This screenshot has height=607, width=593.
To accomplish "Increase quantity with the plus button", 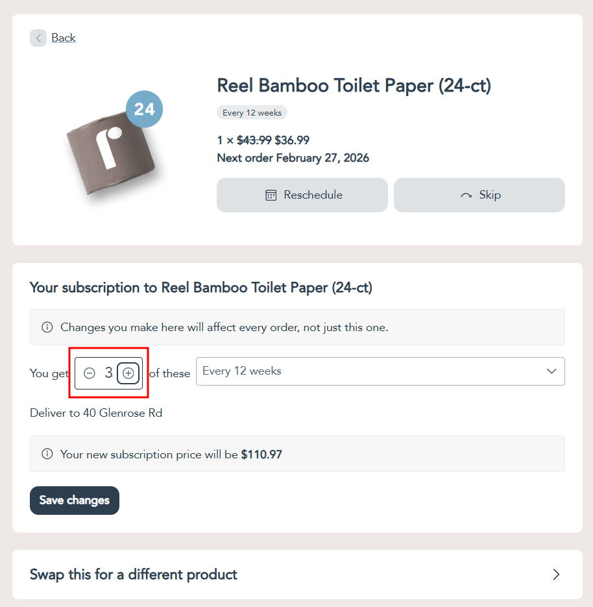I will click(x=128, y=373).
